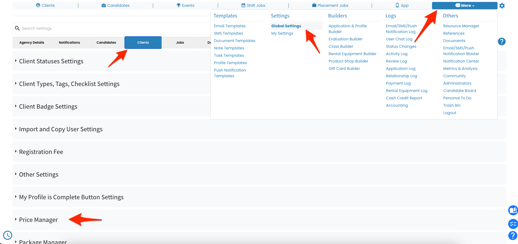The width and height of the screenshot is (518, 244).
Task: Click the clock icon at bottom left
Action: coord(8,235)
